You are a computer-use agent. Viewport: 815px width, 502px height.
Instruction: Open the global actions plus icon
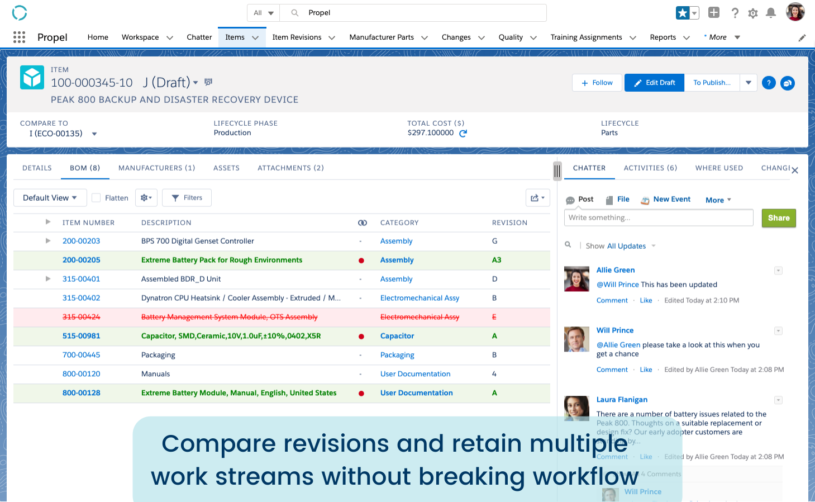pyautogui.click(x=714, y=12)
